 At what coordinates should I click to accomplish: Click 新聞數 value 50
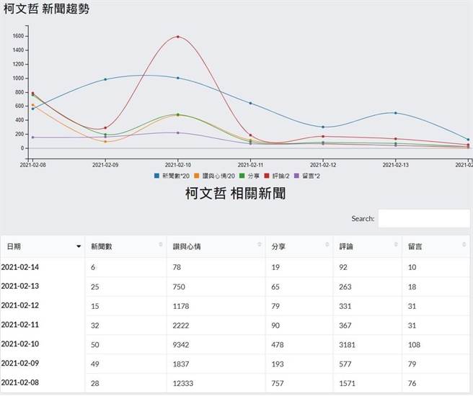point(95,345)
